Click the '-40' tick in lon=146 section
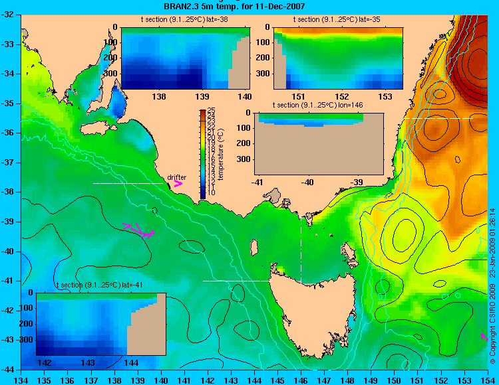Screen dimensions: 499x385 pos(307,183)
